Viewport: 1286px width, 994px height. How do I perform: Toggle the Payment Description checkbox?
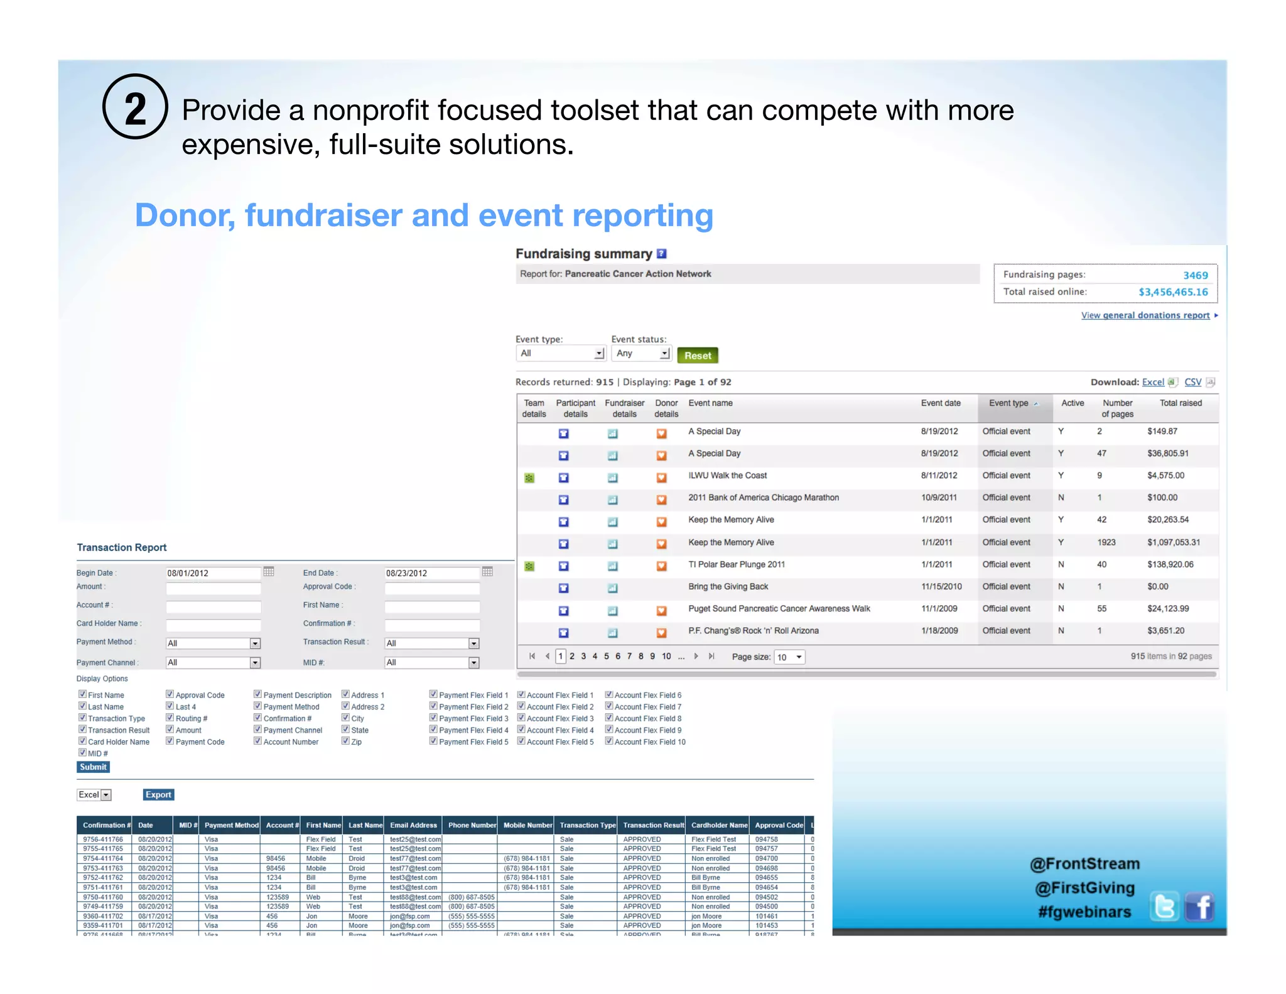pos(257,694)
